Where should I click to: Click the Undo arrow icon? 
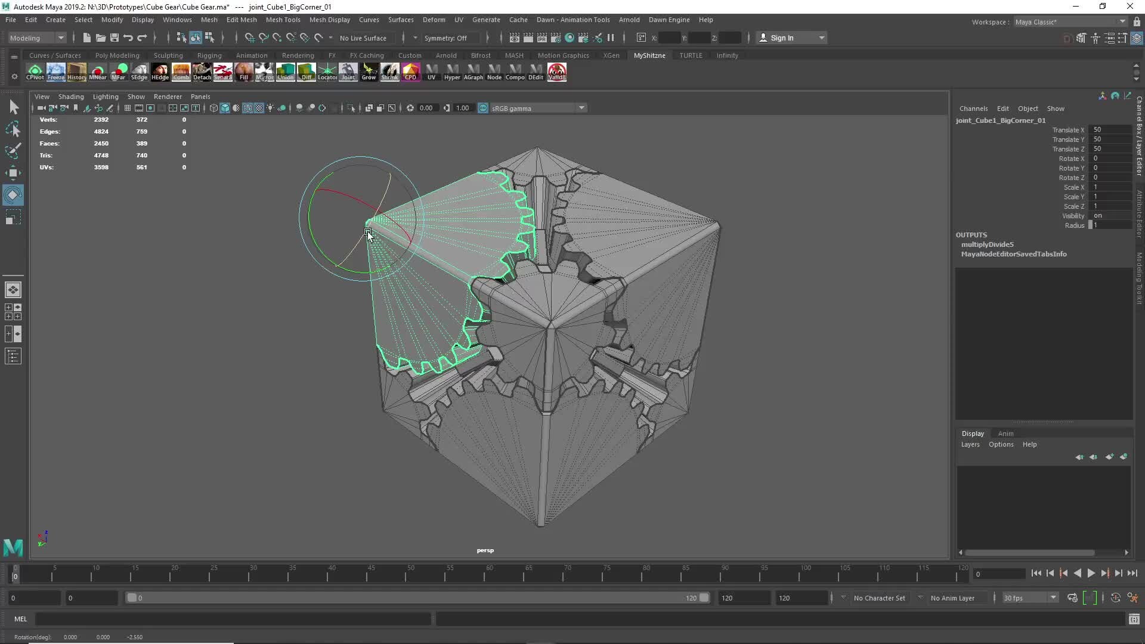(x=128, y=38)
